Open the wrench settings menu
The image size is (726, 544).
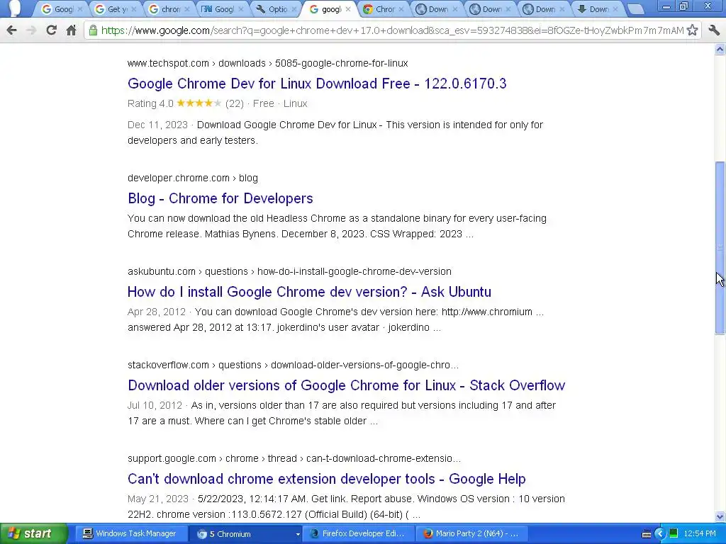(x=714, y=30)
